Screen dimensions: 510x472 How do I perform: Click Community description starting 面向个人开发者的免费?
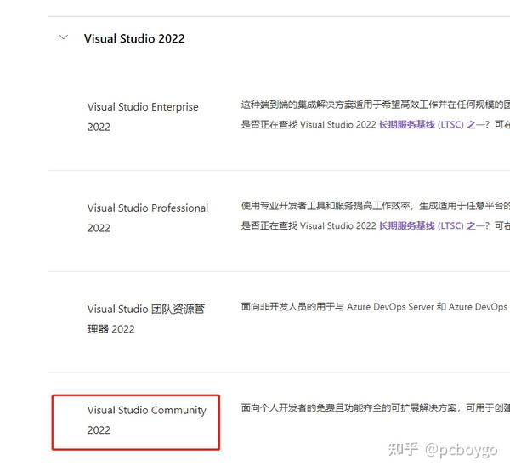point(376,407)
